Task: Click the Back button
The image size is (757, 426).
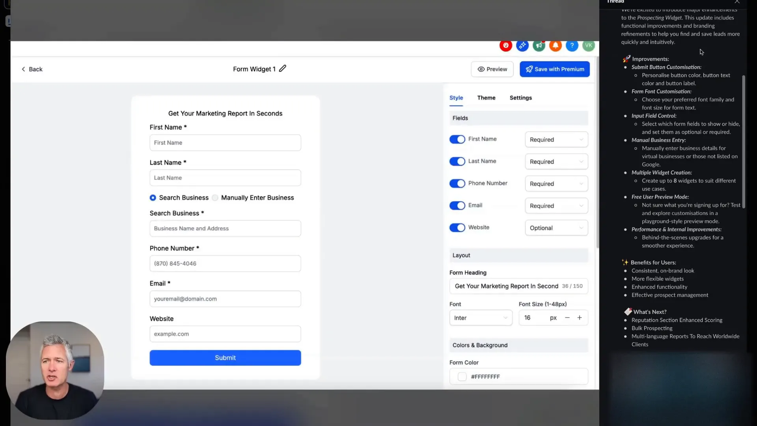Action: (x=32, y=69)
